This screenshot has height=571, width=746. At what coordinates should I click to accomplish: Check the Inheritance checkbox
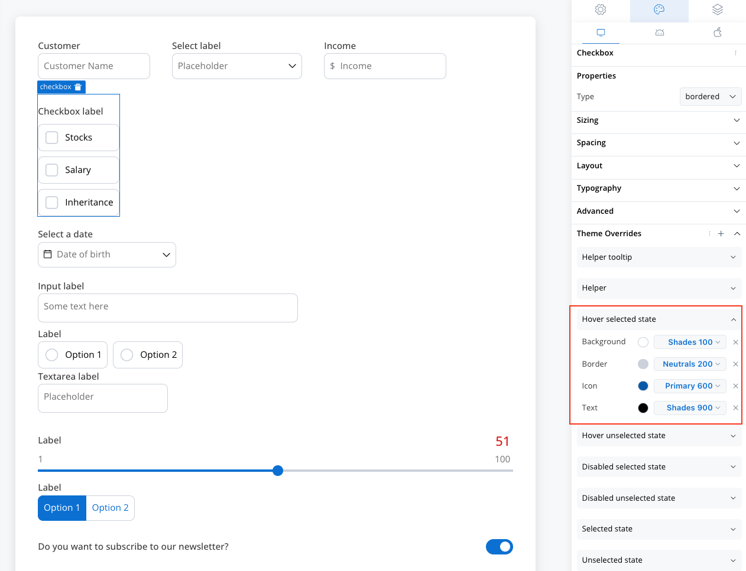pyautogui.click(x=52, y=203)
